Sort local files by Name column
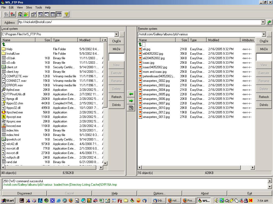 (x=18, y=40)
